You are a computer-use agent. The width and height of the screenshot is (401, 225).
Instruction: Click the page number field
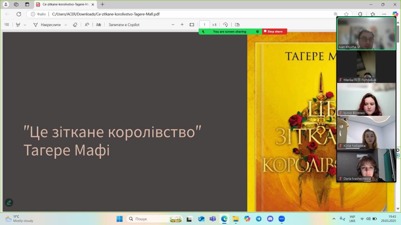205,25
